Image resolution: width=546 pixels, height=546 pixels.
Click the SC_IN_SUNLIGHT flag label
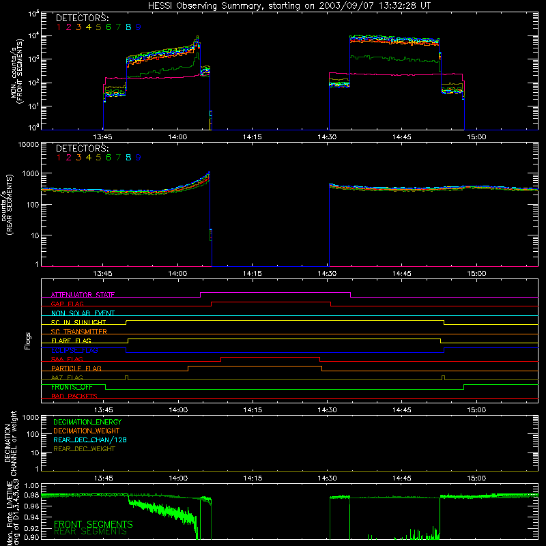point(78,322)
